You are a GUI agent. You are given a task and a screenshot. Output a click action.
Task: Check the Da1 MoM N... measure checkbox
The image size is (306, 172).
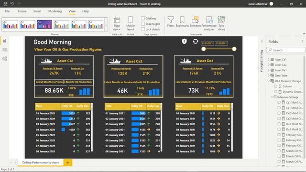[x=279, y=124]
